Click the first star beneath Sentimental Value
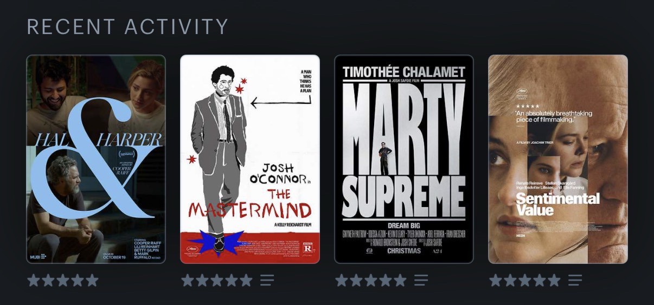Viewport: 654px width, 305px height. 496,280
